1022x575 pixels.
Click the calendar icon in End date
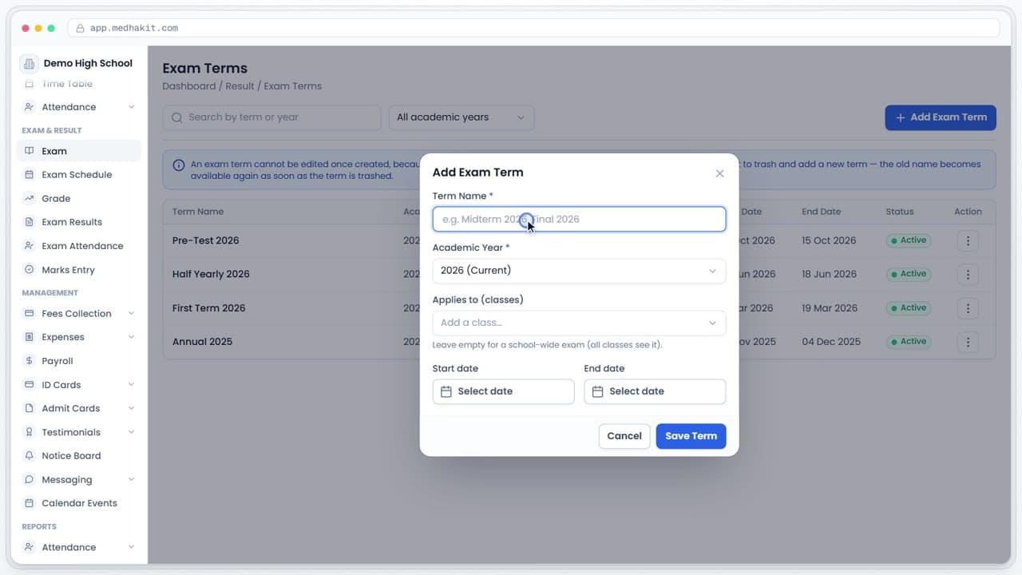click(597, 391)
